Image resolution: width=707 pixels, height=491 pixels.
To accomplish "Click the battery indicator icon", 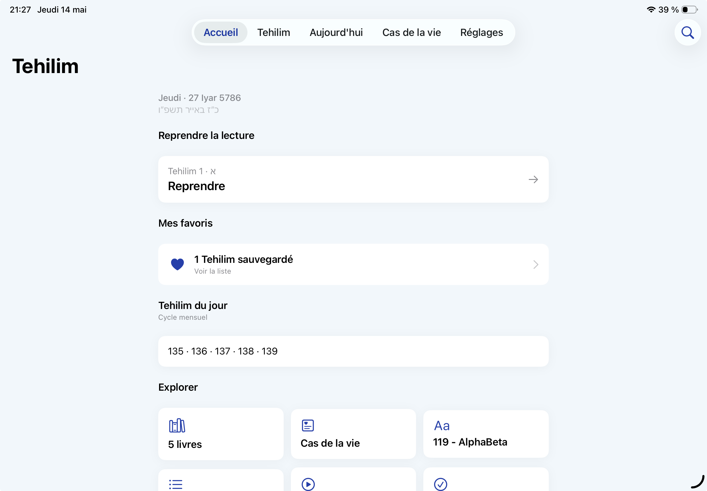I will pyautogui.click(x=689, y=10).
